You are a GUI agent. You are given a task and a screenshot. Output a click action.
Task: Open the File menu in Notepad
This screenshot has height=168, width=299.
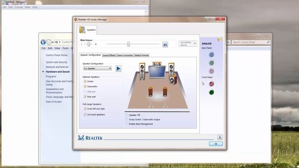tap(4, 7)
